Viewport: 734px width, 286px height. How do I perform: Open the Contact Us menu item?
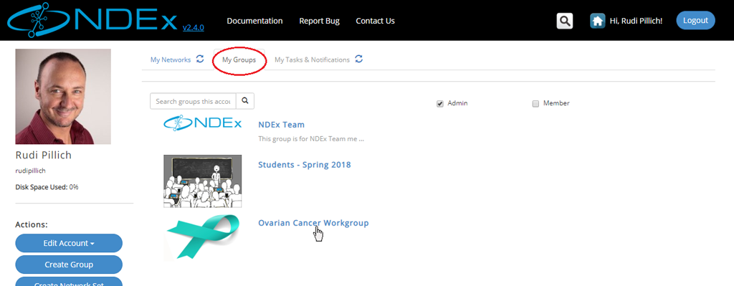click(x=375, y=21)
